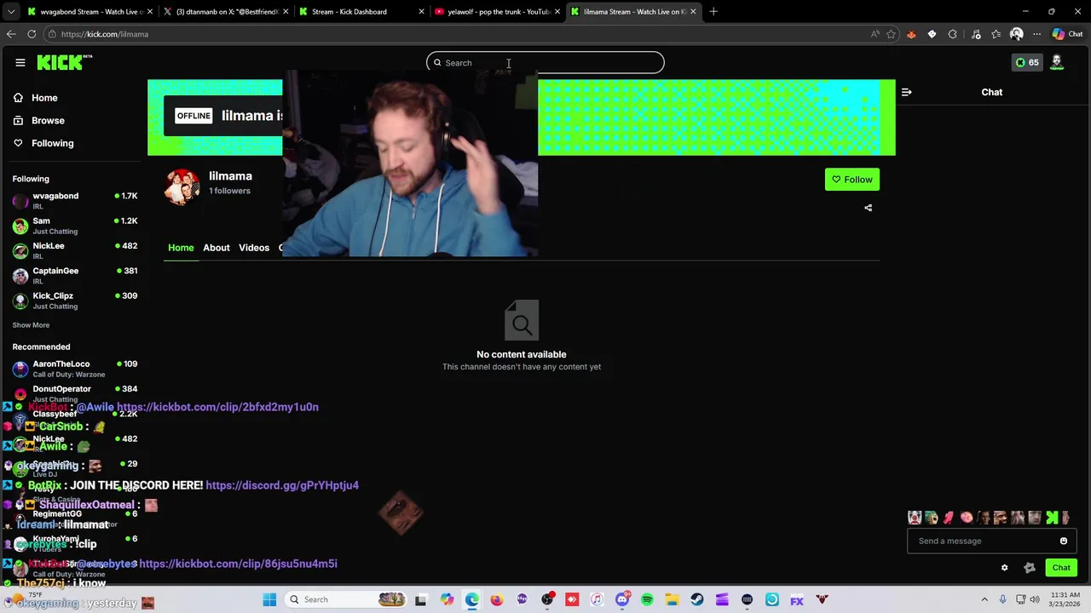Viewport: 1091px width, 613px height.
Task: Switch to the X dtanmanb browser tab
Action: (x=226, y=12)
